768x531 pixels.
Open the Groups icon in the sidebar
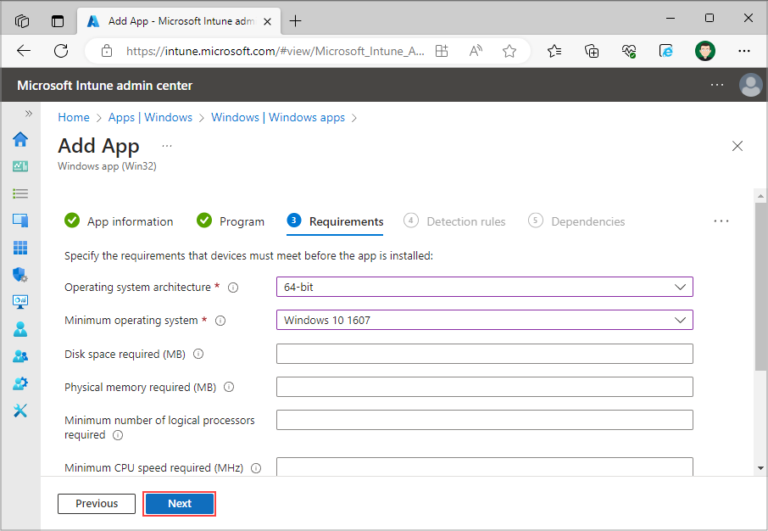tap(20, 356)
